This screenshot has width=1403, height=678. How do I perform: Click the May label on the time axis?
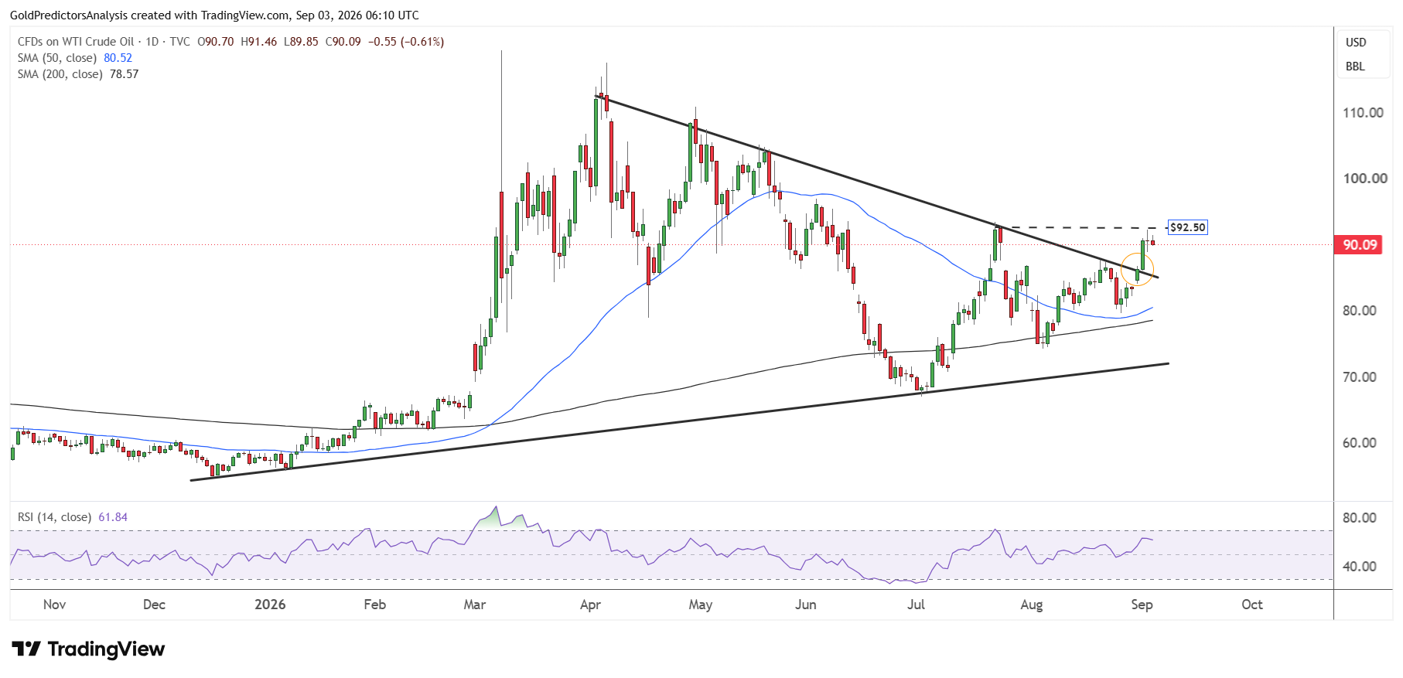700,605
